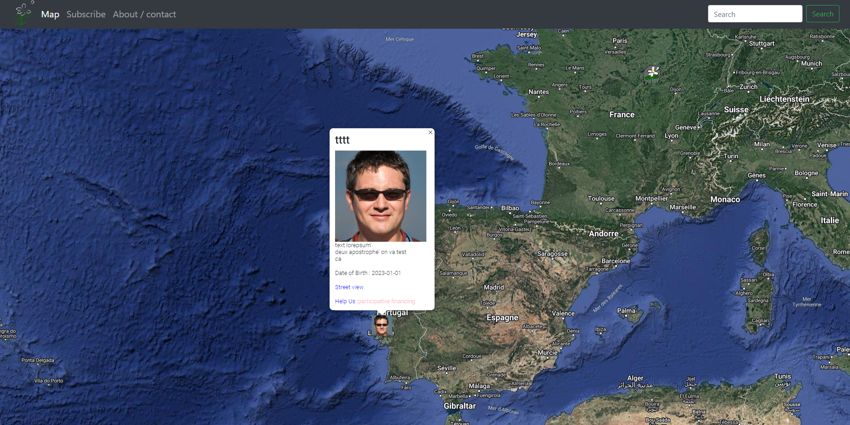
Task: Click the Madrid label on the map
Action: pyautogui.click(x=493, y=287)
